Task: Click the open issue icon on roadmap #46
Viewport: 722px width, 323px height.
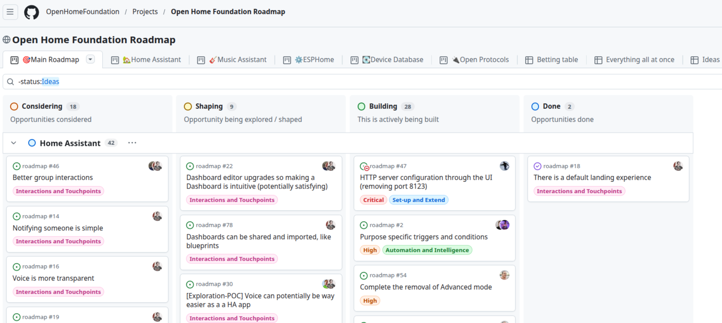Action: [17, 166]
